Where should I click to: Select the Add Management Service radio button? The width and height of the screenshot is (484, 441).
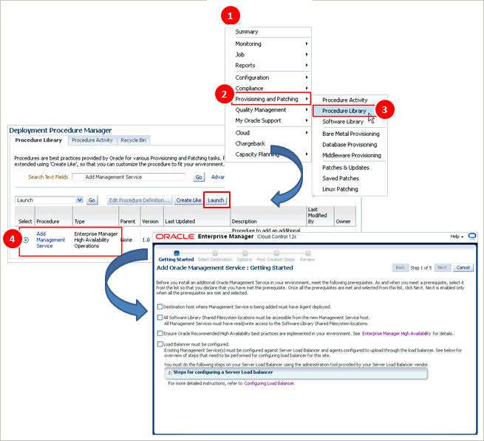(26, 240)
